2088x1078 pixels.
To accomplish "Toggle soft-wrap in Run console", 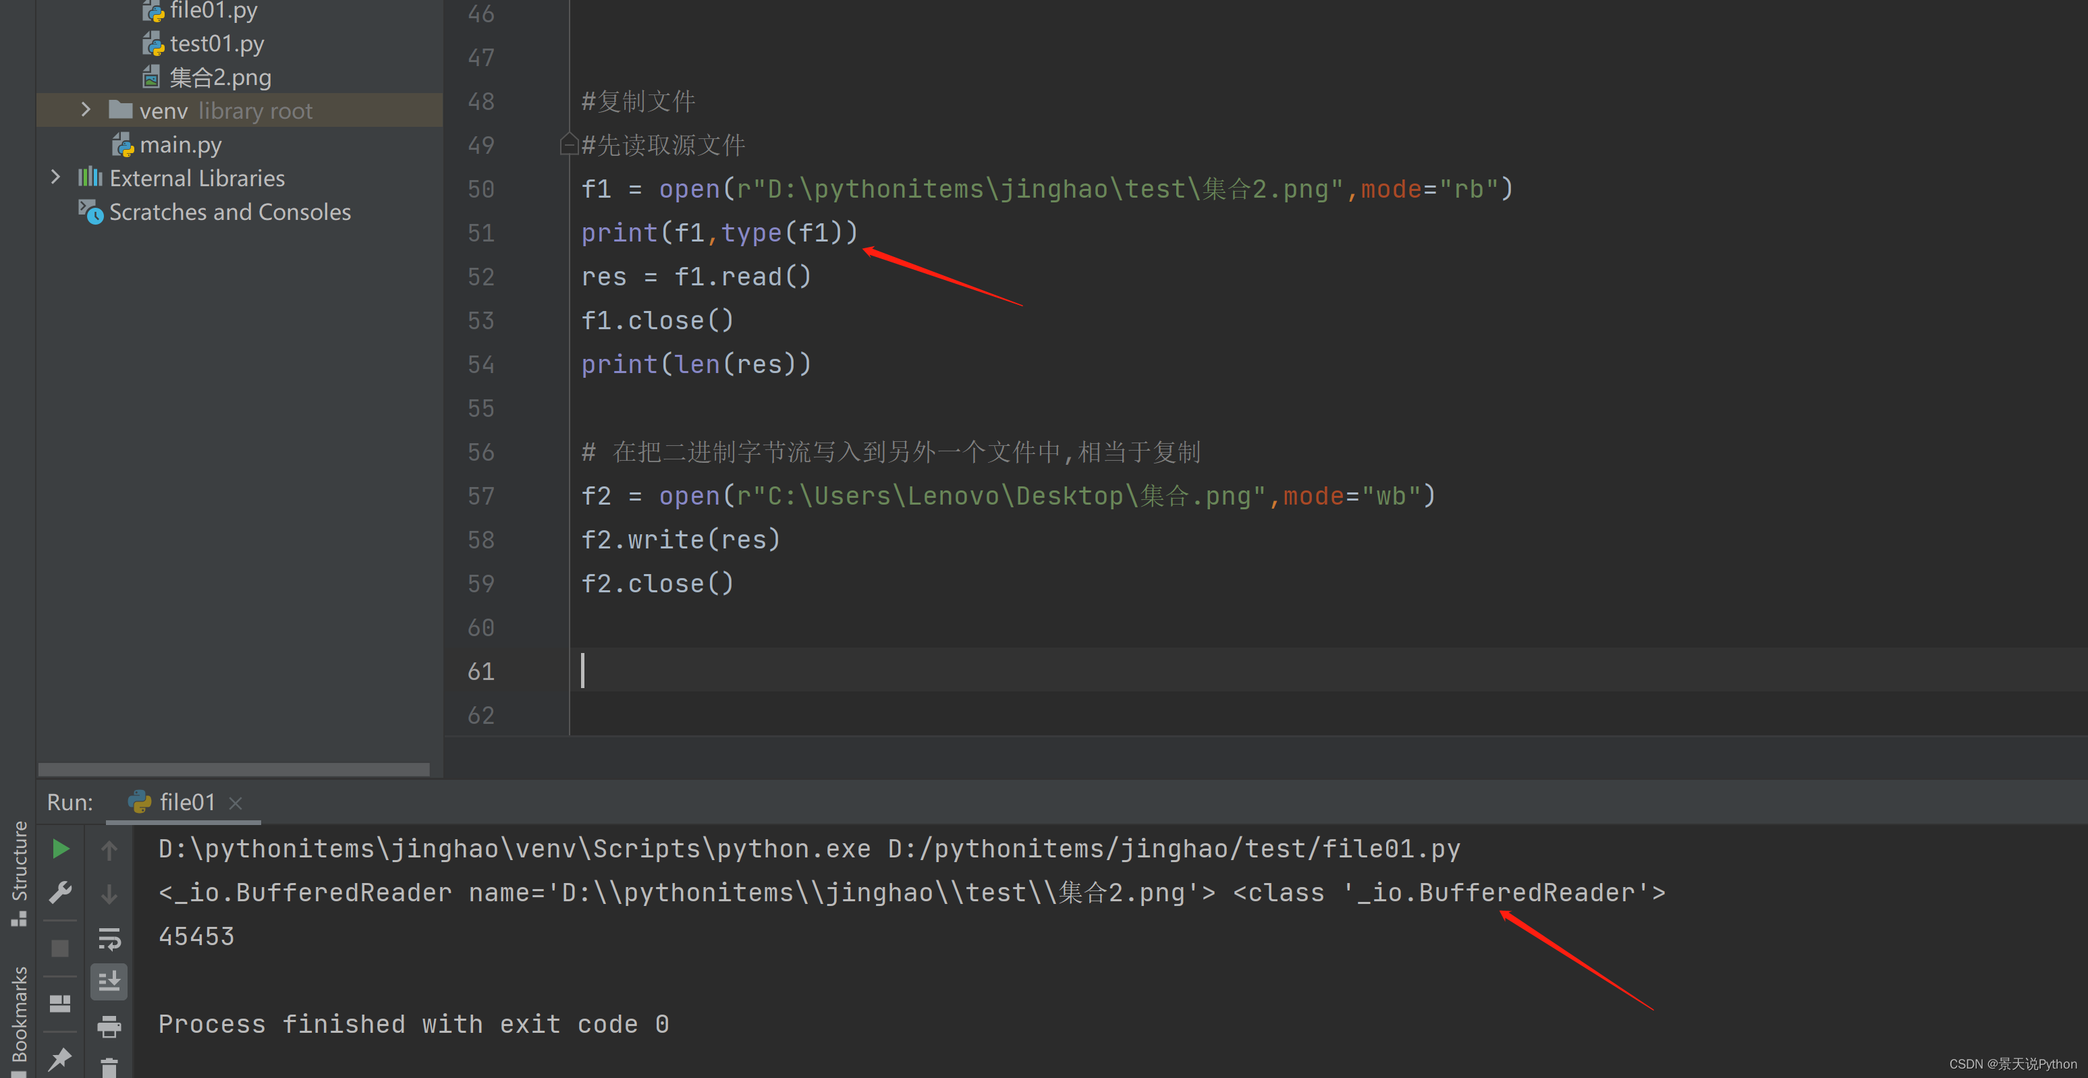I will tap(109, 938).
